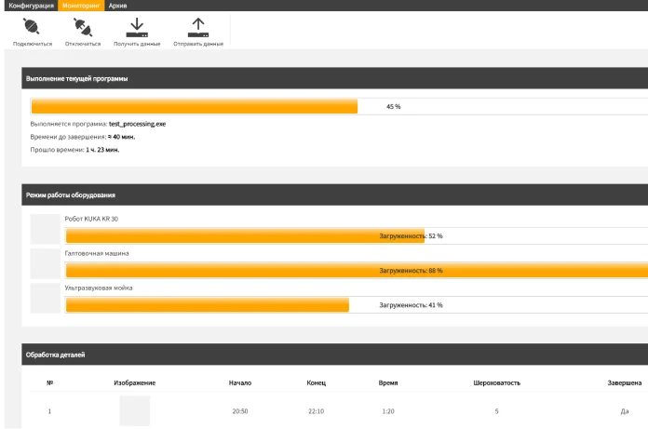The image size is (648, 429).
Task: Click the Отправить данные upload icon
Action: 198,28
